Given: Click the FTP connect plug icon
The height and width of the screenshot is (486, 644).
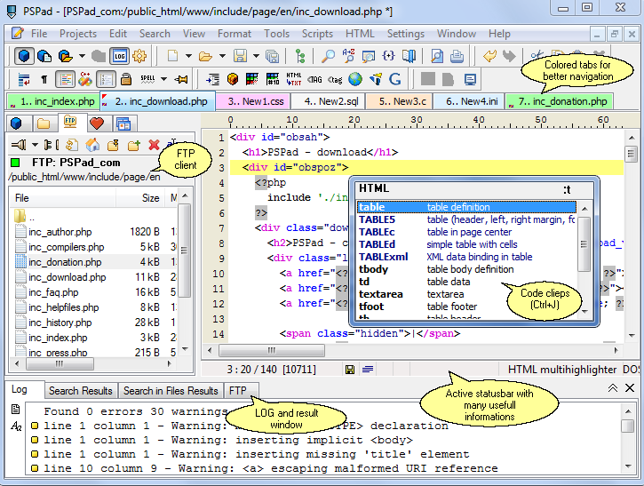Looking at the screenshot, I should [19, 145].
